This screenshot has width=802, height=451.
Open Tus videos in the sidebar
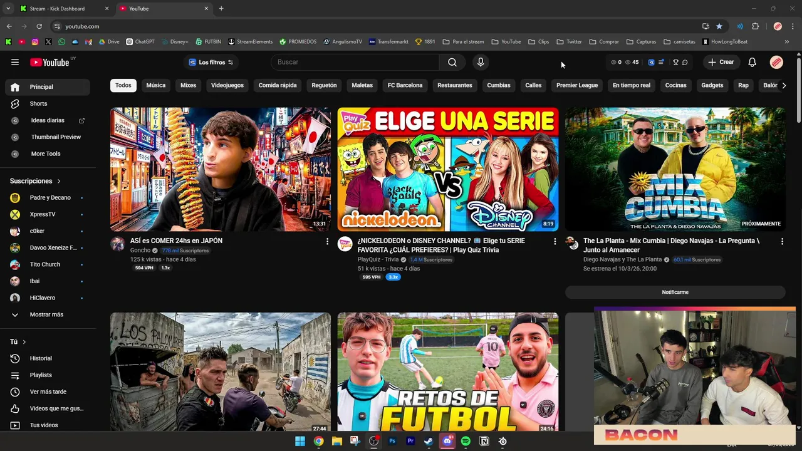[x=48, y=425]
